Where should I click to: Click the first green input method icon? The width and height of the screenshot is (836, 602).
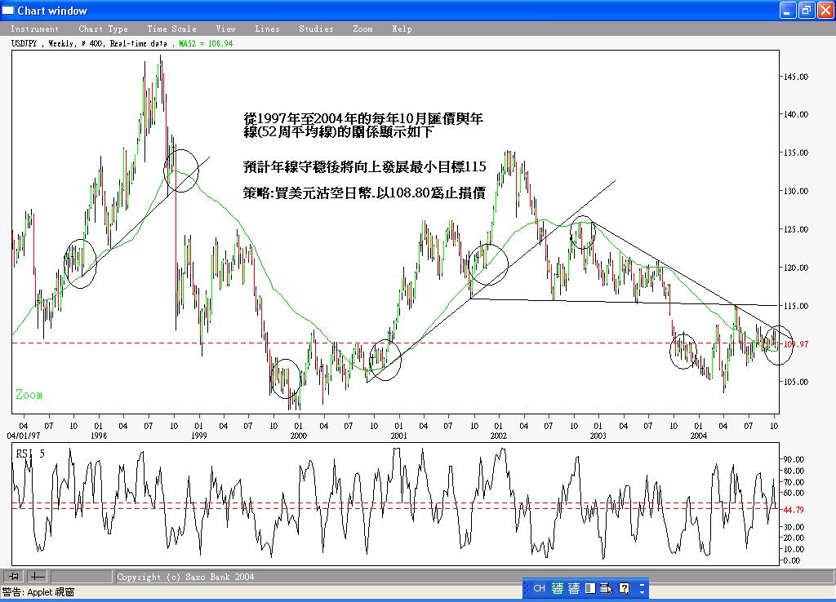pyautogui.click(x=557, y=588)
